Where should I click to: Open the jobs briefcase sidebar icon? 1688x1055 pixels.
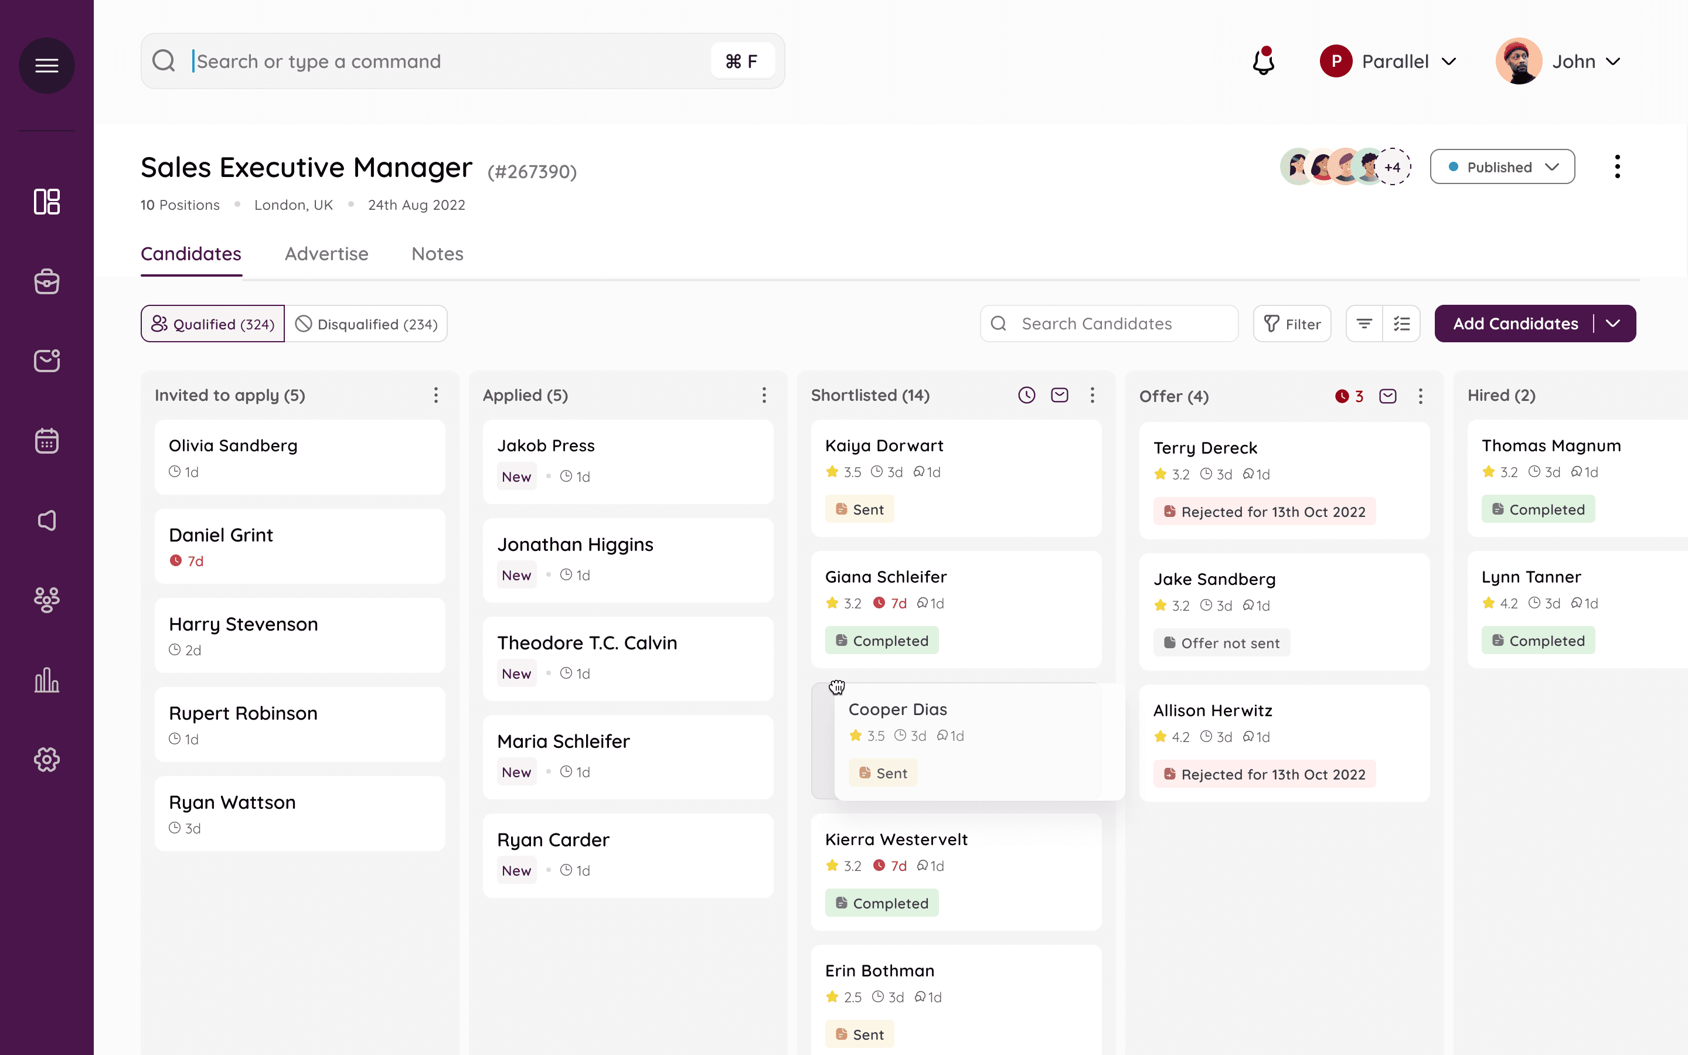pos(47,281)
